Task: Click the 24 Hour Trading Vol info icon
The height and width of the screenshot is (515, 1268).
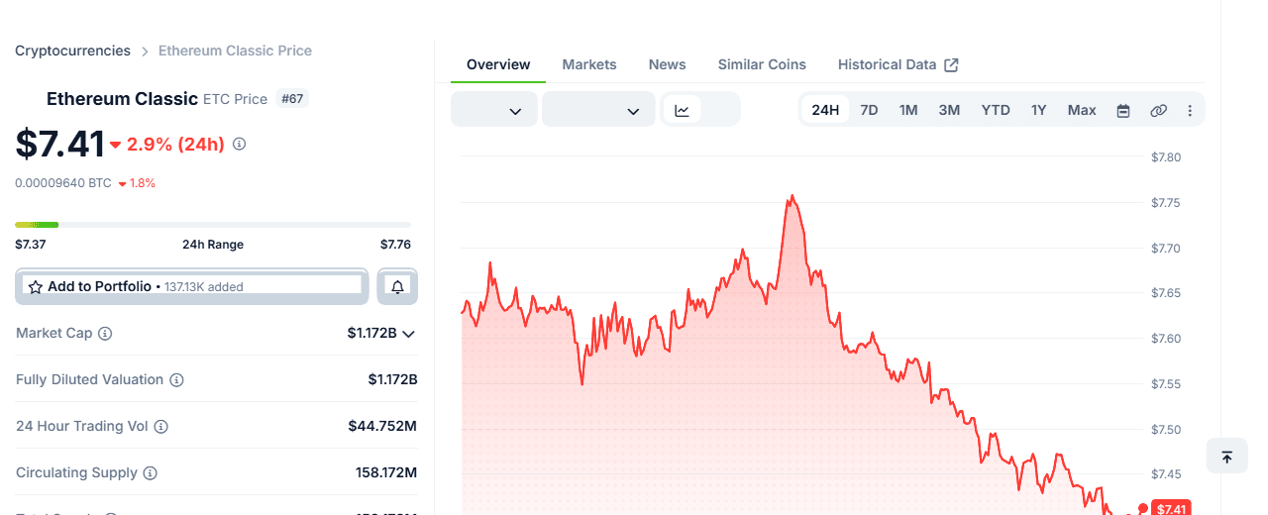Action: coord(160,427)
